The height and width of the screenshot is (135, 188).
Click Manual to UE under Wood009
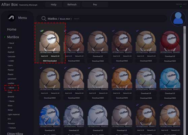click(103, 93)
